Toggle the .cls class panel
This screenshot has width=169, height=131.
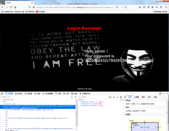coord(114,97)
